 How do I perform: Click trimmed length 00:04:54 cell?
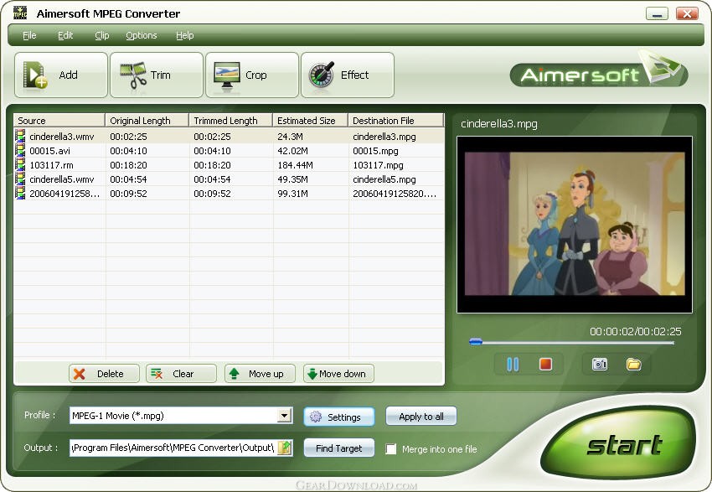pos(212,179)
